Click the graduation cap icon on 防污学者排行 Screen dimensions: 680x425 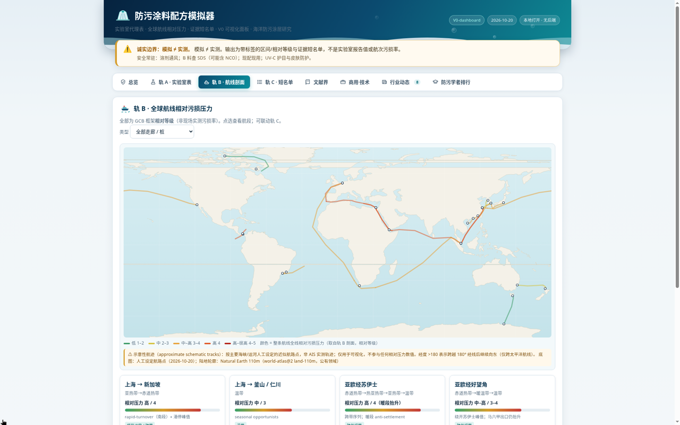(x=436, y=82)
